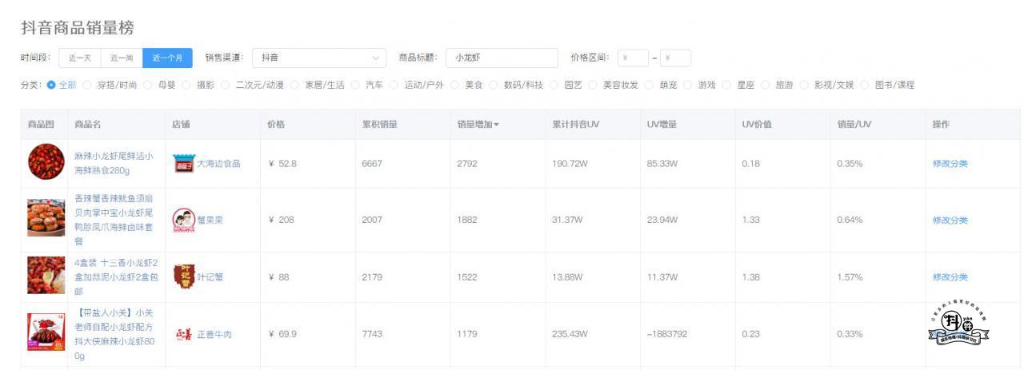
Task: Click 修改分类 for the first product
Action: pyautogui.click(x=950, y=164)
